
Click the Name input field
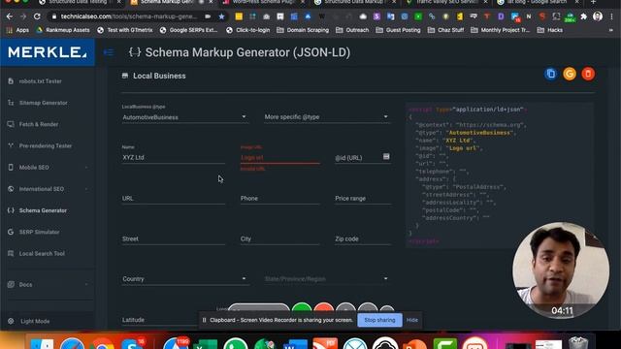pos(173,157)
